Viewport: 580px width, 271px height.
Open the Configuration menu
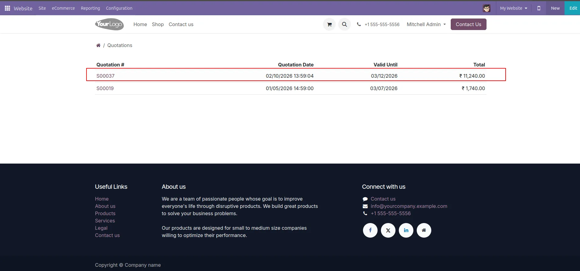click(x=119, y=8)
